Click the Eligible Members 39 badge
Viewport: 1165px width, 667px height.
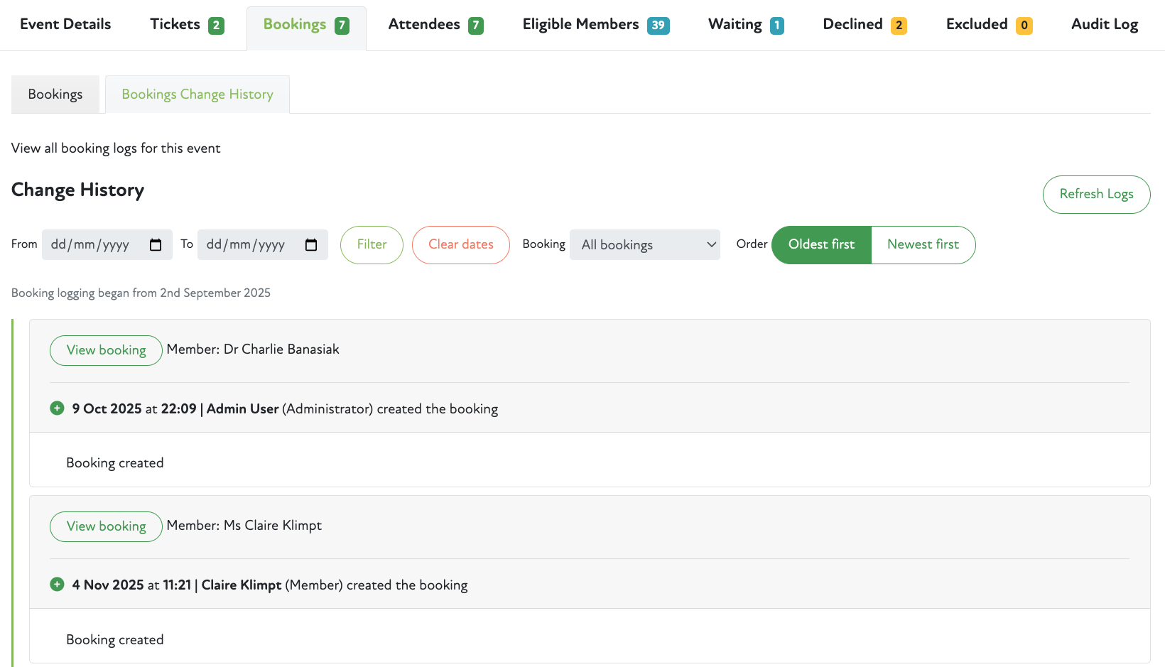tap(658, 26)
